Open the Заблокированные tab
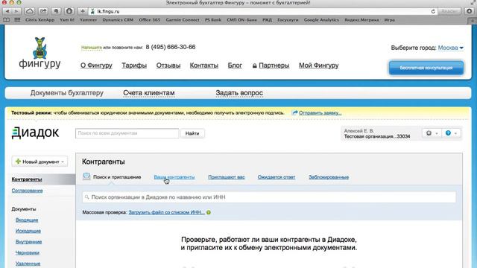 pos(329,177)
